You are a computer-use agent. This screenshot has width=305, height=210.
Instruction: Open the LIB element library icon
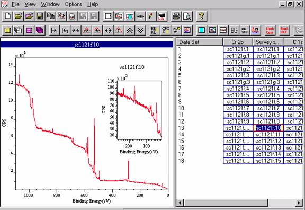pyautogui.click(x=162, y=16)
